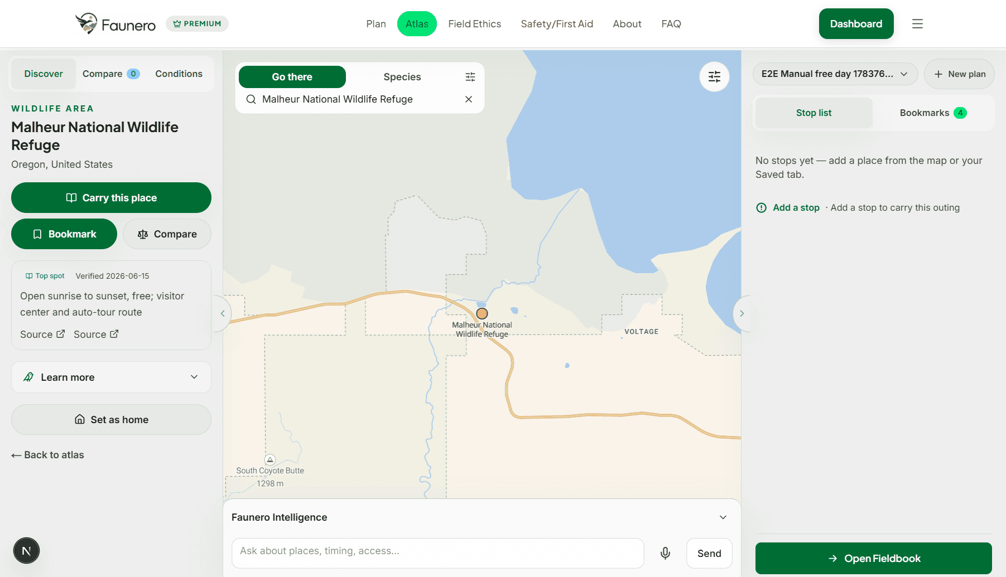Image resolution: width=1006 pixels, height=577 pixels.
Task: Open the second Source external link
Action: tap(96, 334)
